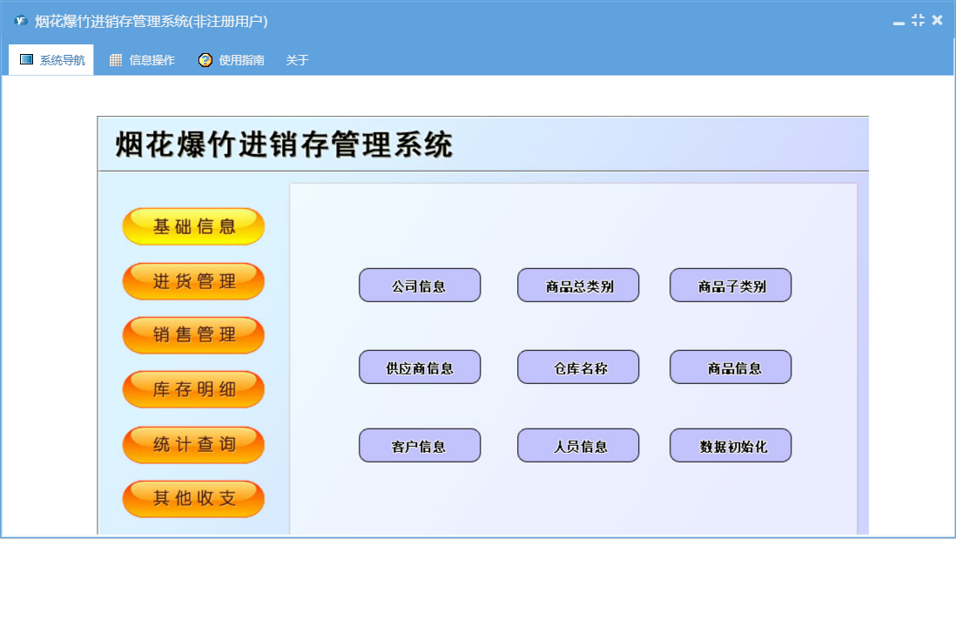Open the 统计查询 section

[x=193, y=444]
